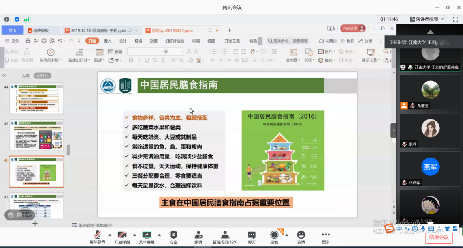The height and width of the screenshot is (248, 463).
Task: Click the 录制 record icon
Action: coord(274,235)
